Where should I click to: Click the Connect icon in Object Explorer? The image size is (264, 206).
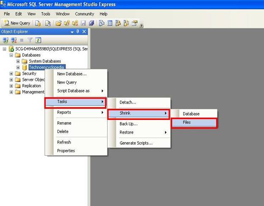tap(5, 40)
